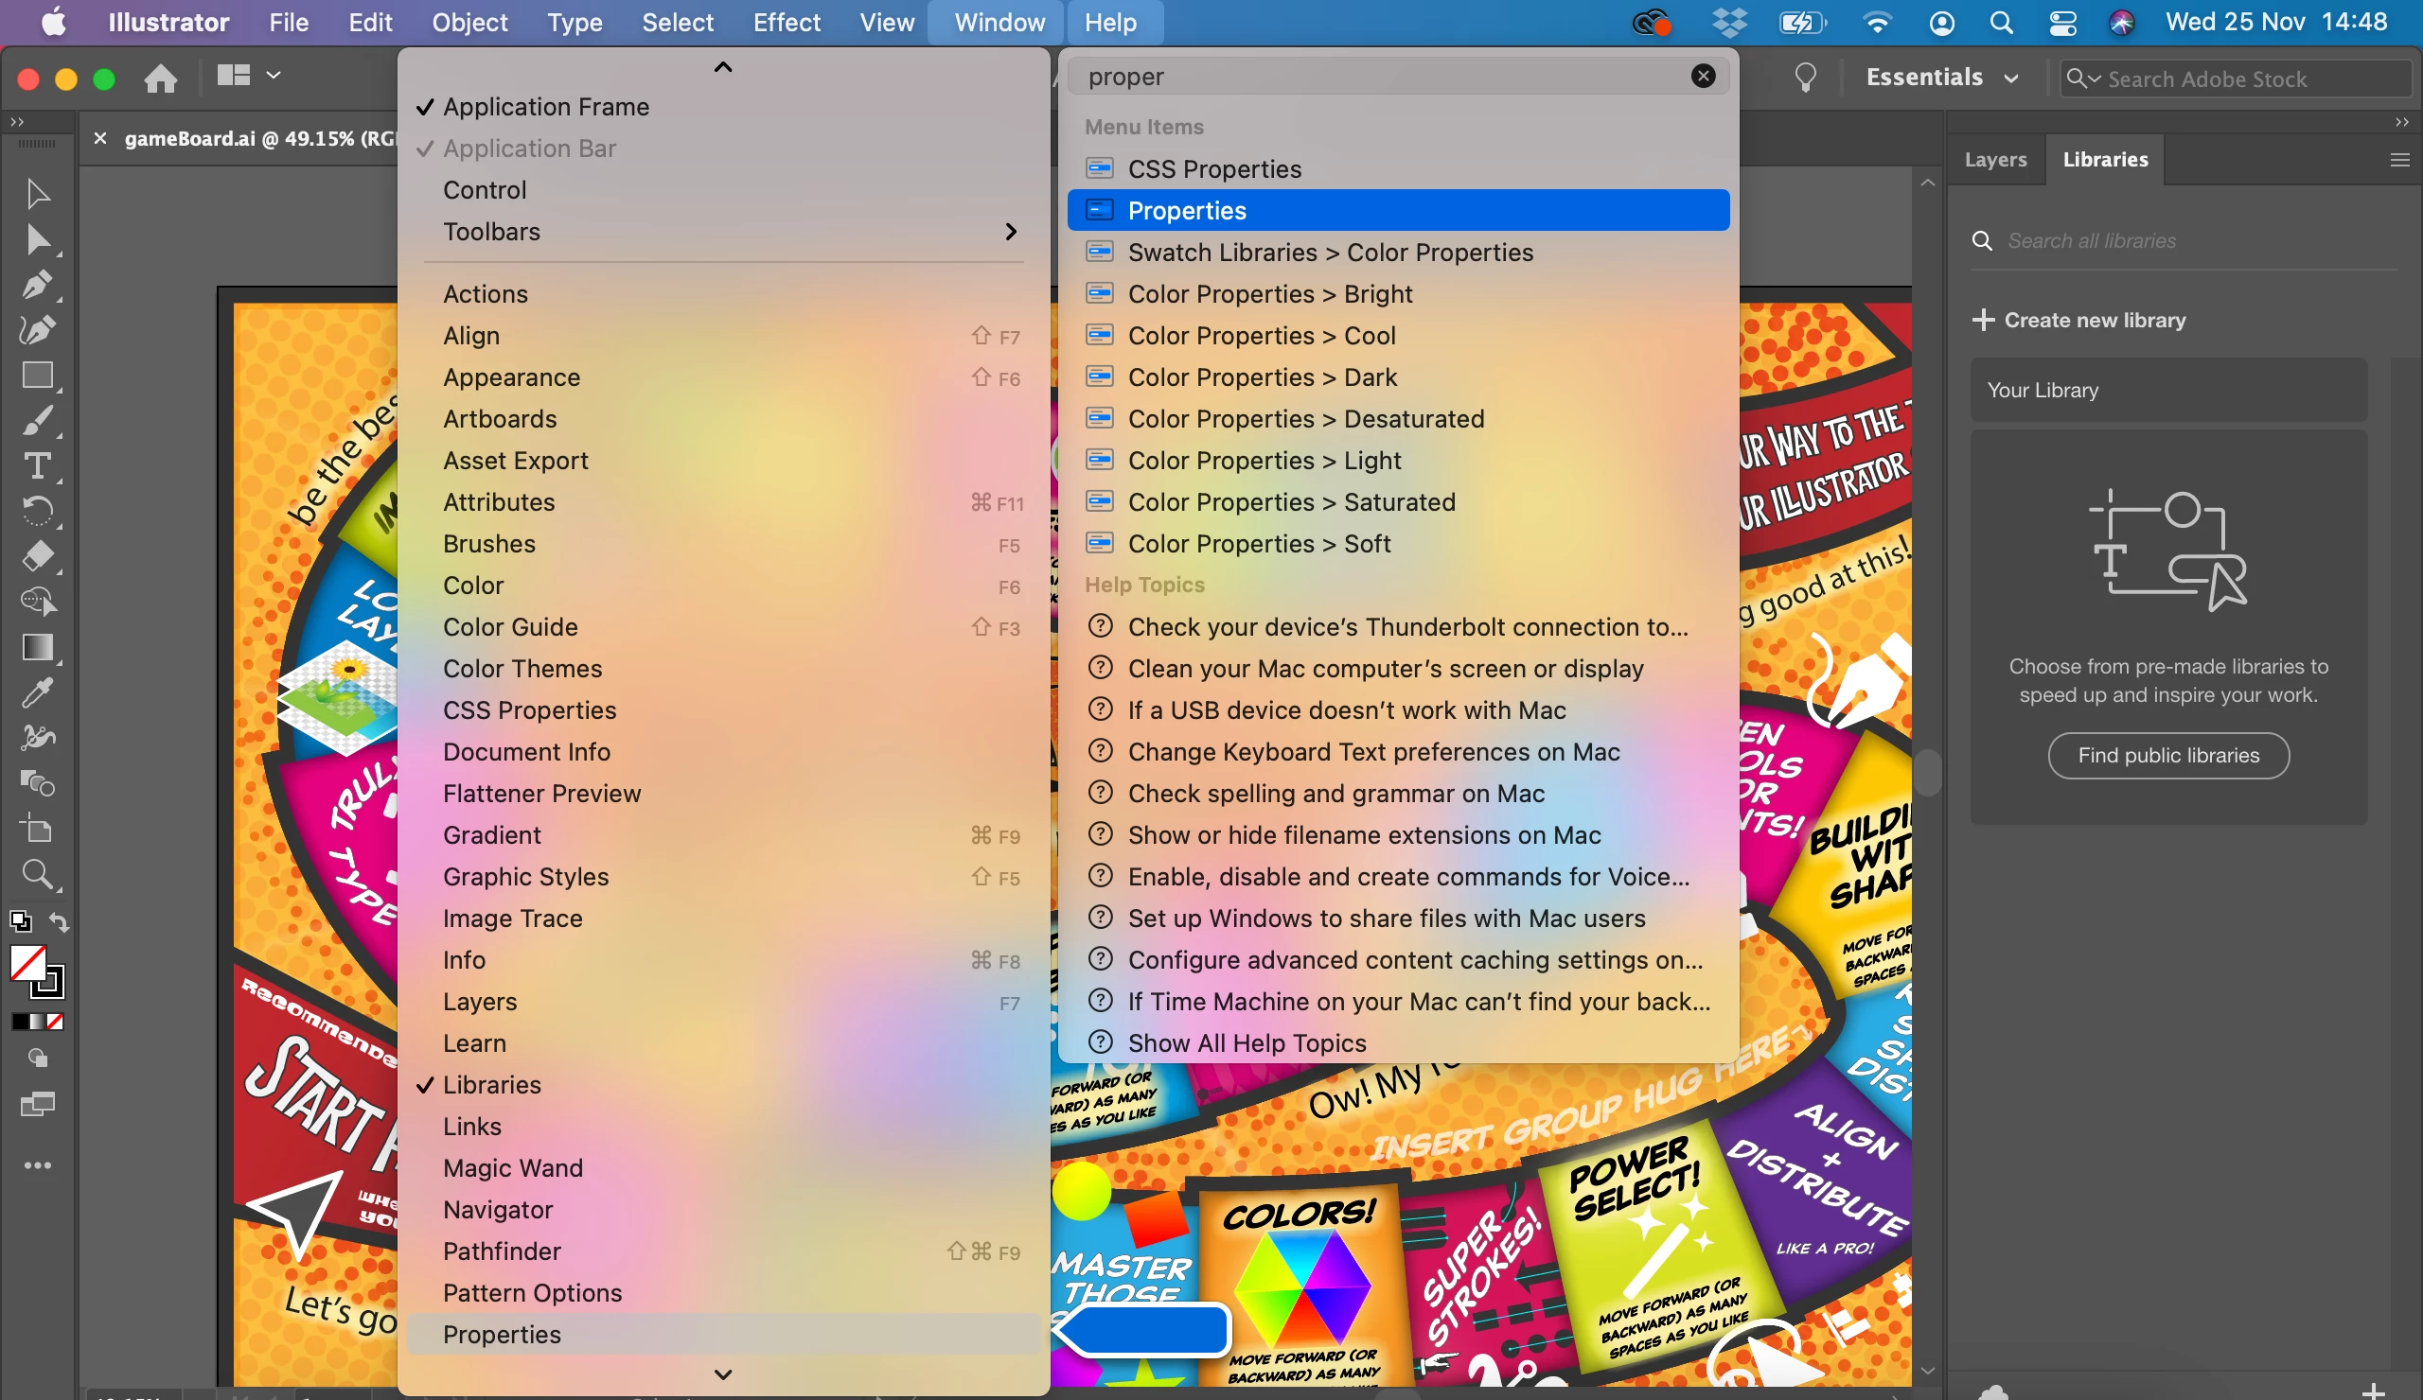Select the Type tool
The width and height of the screenshot is (2423, 1400).
(x=37, y=467)
